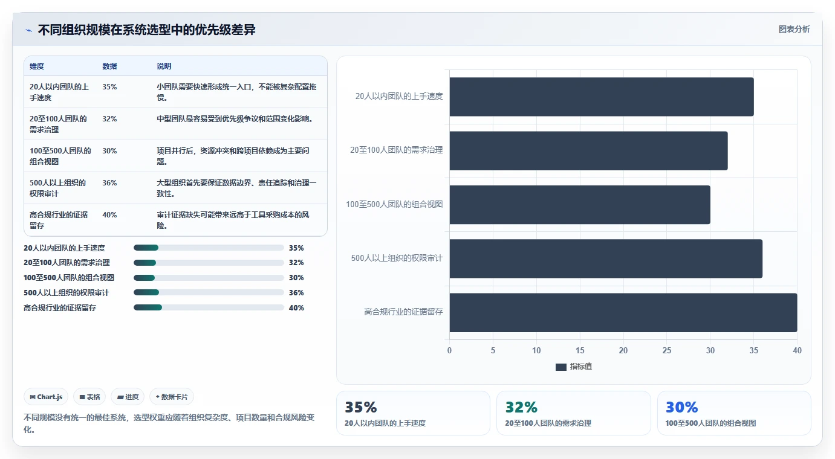Click the progress bar for 500人以上组织的权限审计

209,292
